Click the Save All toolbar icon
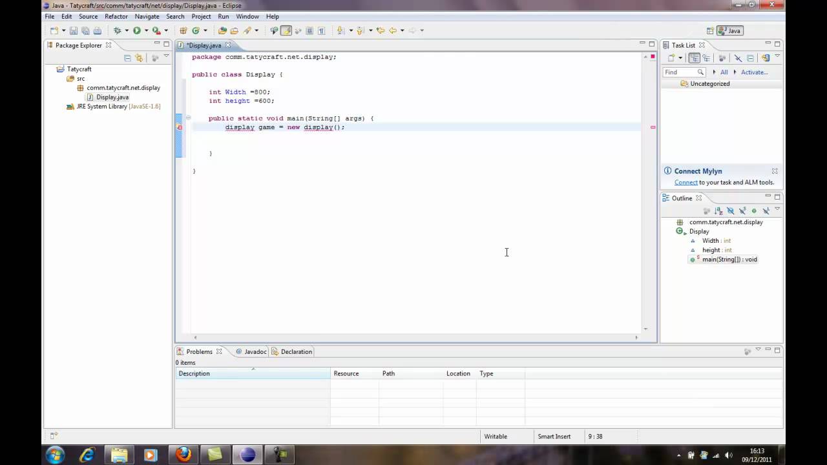 (85, 30)
